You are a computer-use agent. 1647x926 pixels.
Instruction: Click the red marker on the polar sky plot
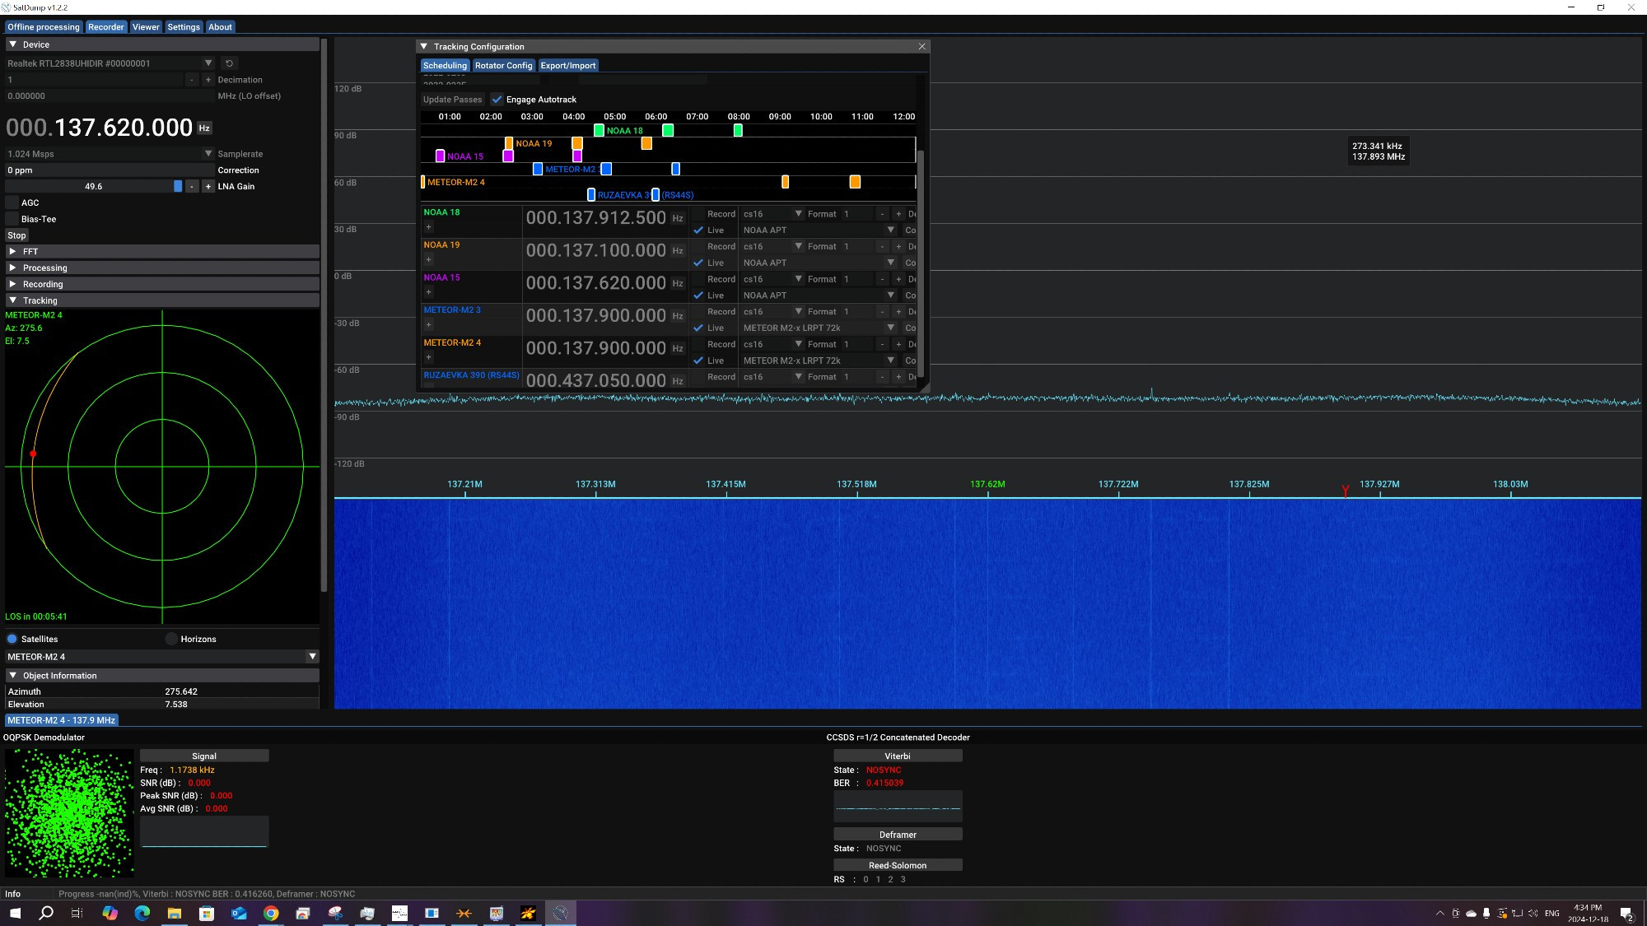pyautogui.click(x=33, y=454)
